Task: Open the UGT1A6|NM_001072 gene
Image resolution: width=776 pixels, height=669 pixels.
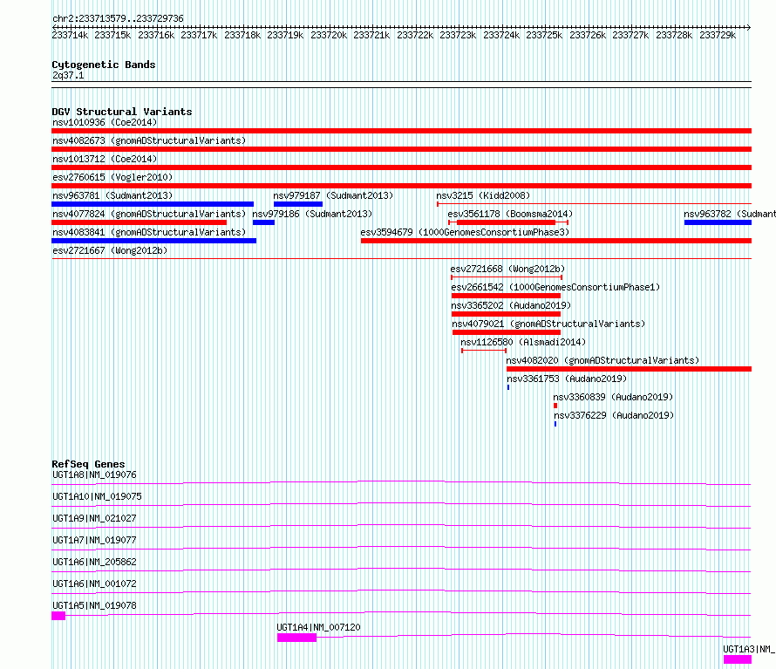Action: (94, 584)
